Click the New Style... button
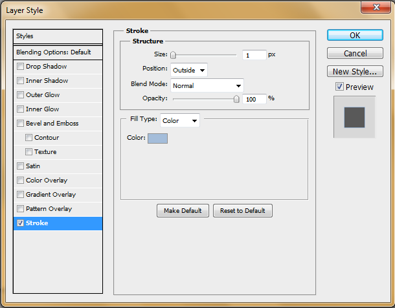 click(355, 71)
